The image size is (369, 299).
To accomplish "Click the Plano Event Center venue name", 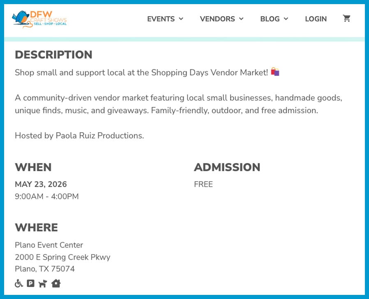I will [x=48, y=245].
